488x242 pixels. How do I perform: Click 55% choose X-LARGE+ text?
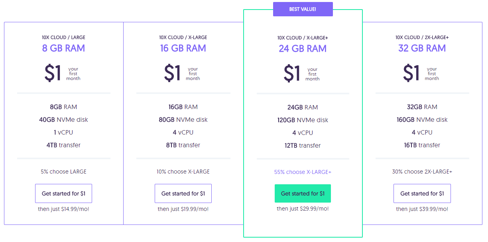point(303,172)
